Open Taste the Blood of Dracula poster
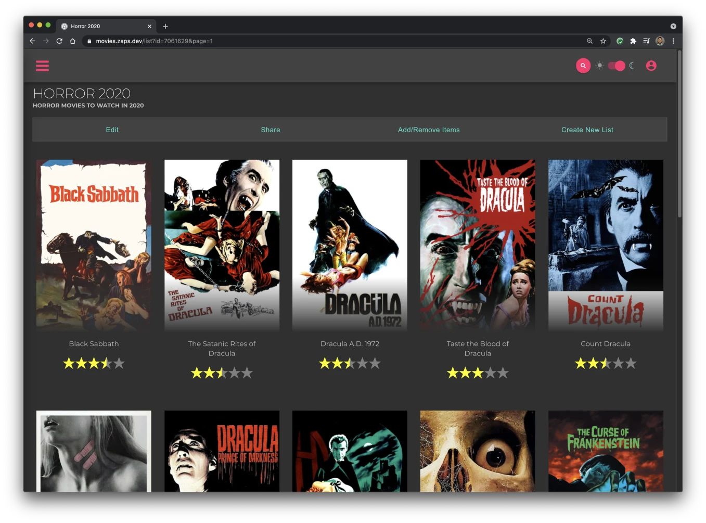Viewport: 706px width, 523px height. pyautogui.click(x=478, y=245)
